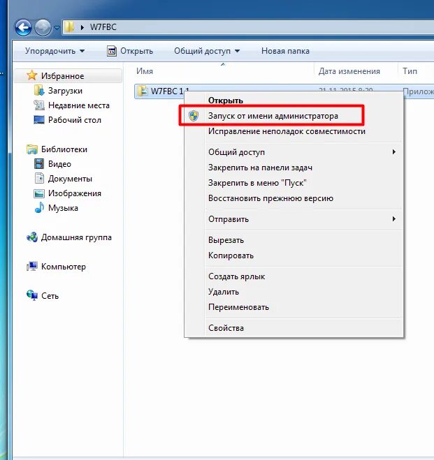Viewport: 434px width, 460px height.
Task: Choose Вырезать in the context menu
Action: (226, 240)
